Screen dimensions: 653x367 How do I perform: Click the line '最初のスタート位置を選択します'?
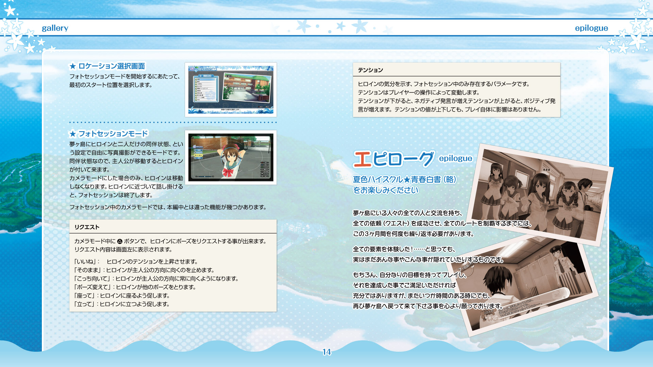pyautogui.click(x=111, y=85)
